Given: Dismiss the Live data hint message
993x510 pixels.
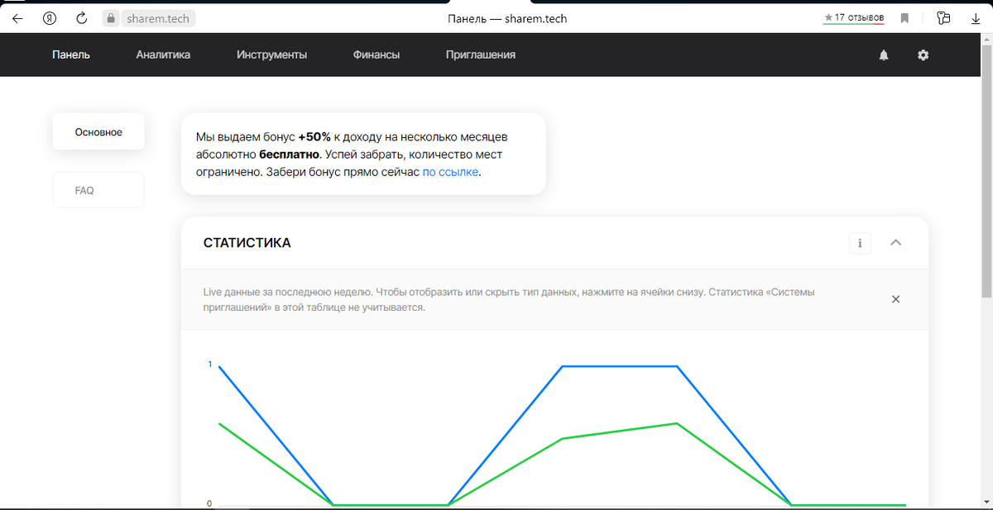Looking at the screenshot, I should 895,299.
